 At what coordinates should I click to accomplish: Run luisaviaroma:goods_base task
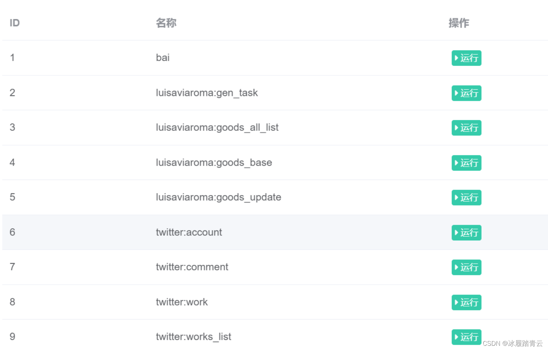tap(466, 163)
